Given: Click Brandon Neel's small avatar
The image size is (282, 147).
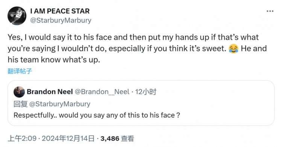Looking at the screenshot, I should 19,92.
